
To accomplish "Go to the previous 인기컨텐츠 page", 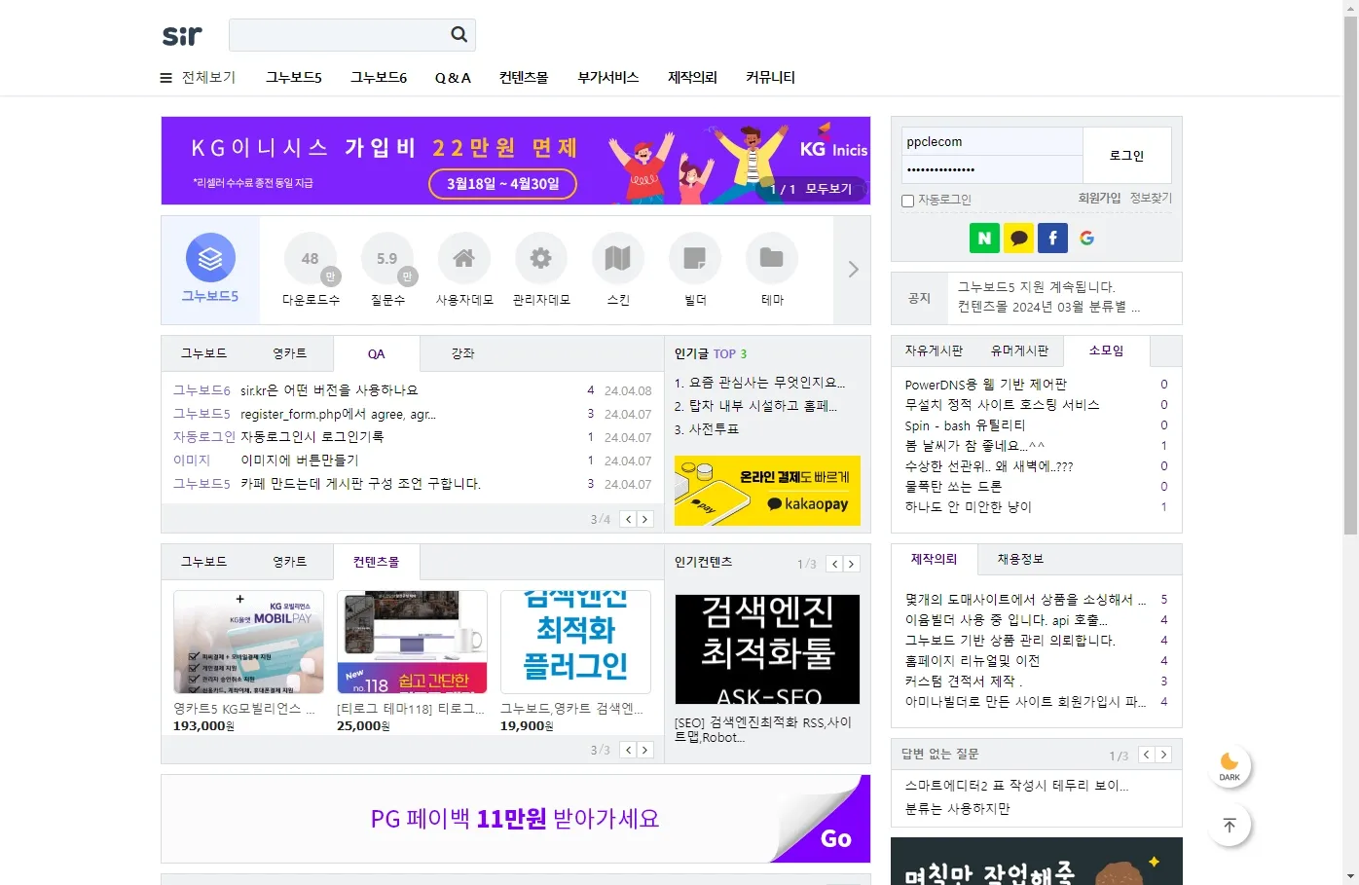I will tap(834, 564).
